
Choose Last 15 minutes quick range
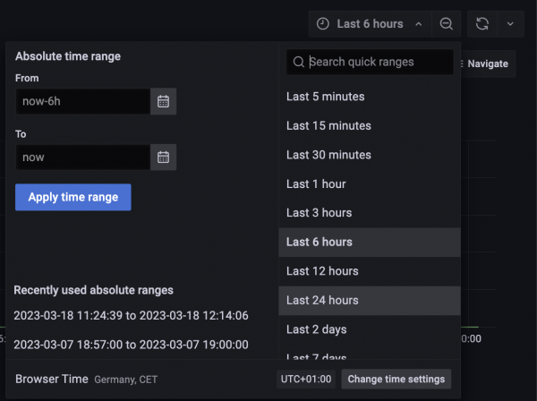coord(328,126)
